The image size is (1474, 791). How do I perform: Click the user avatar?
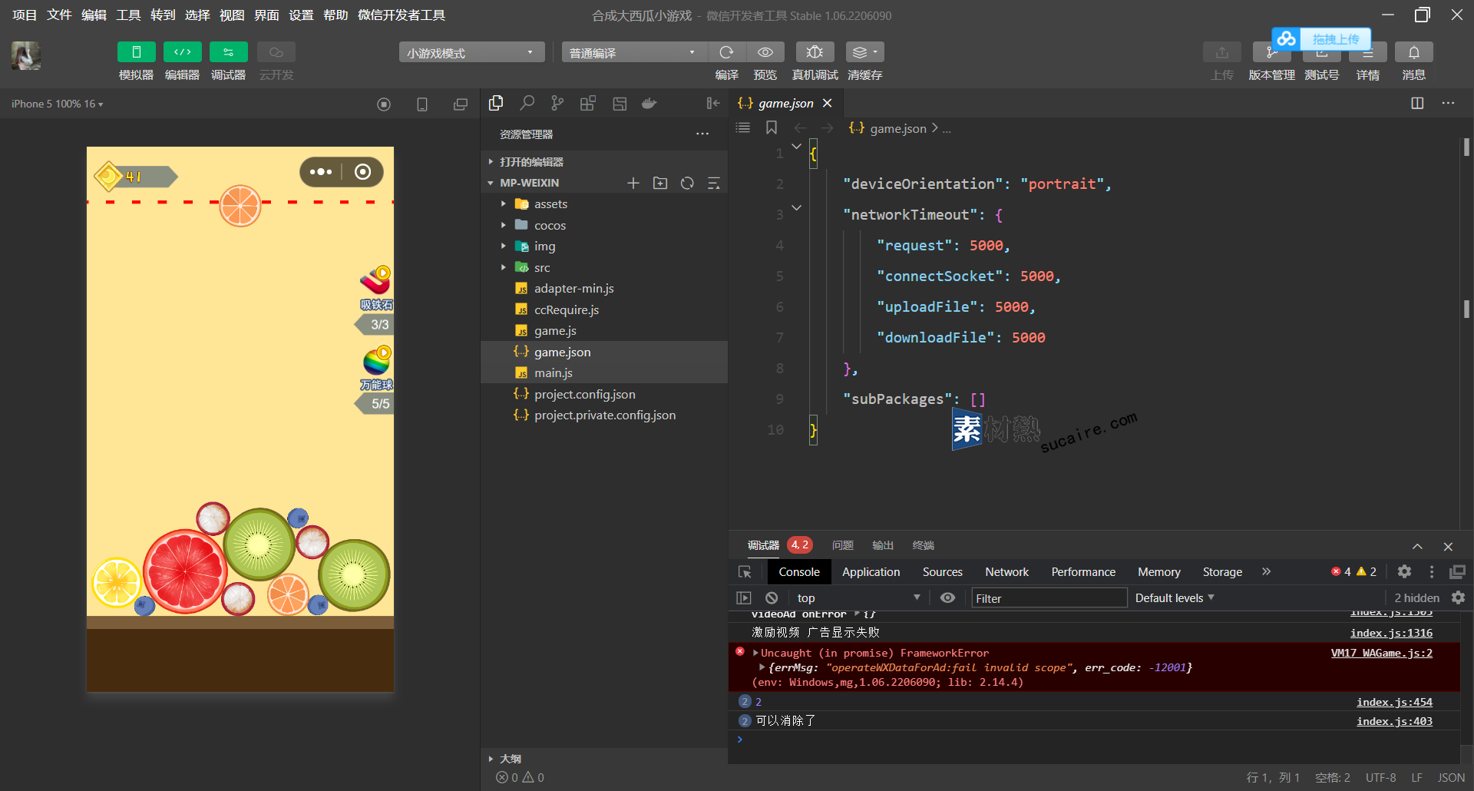point(26,55)
